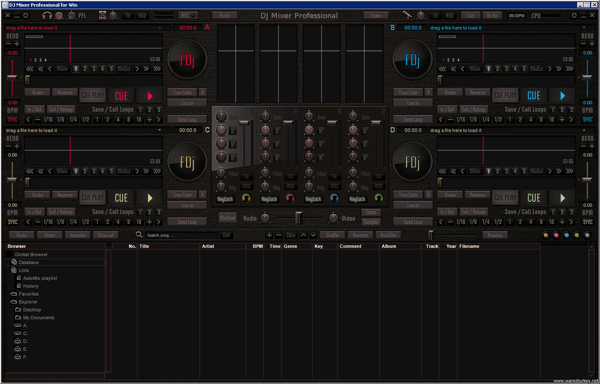Expand the Lists tree node
The width and height of the screenshot is (600, 384).
click(x=24, y=270)
